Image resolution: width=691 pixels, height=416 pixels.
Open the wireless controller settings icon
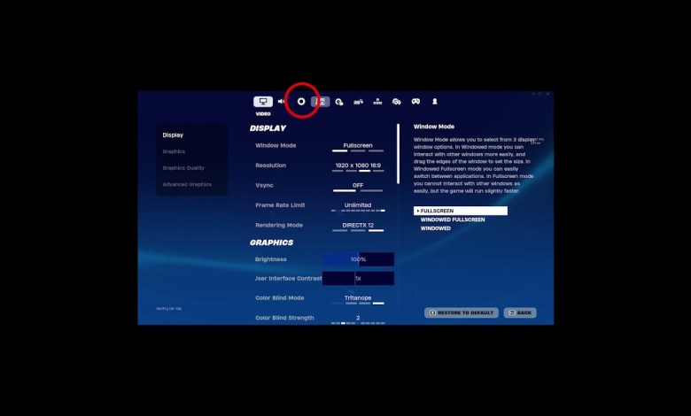pyautogui.click(x=397, y=102)
